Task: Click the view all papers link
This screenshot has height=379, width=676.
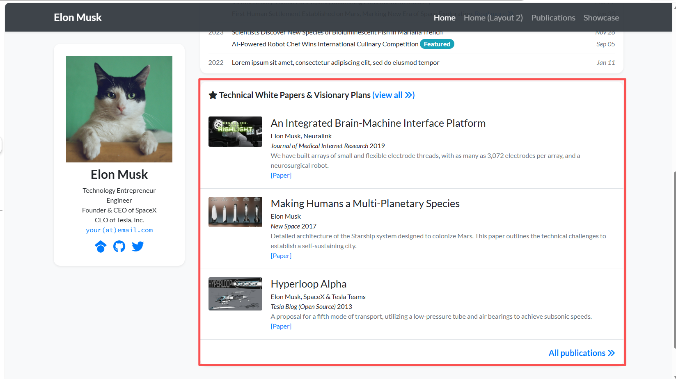Action: (x=393, y=95)
